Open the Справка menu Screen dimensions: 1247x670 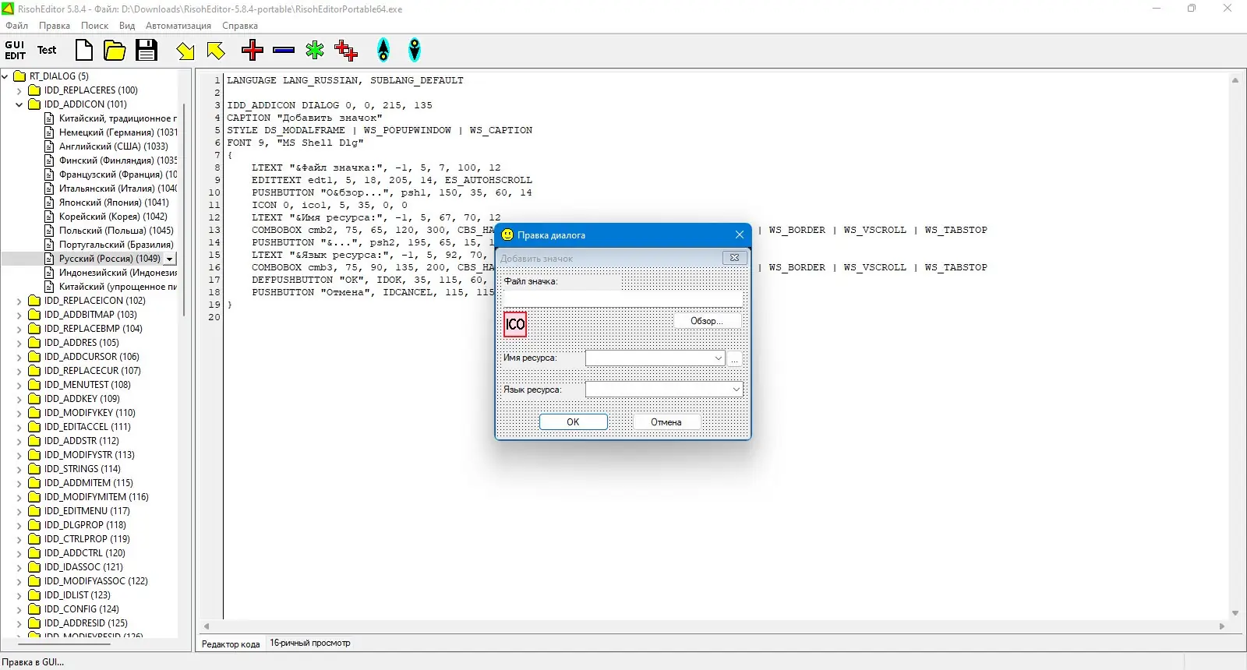tap(240, 26)
